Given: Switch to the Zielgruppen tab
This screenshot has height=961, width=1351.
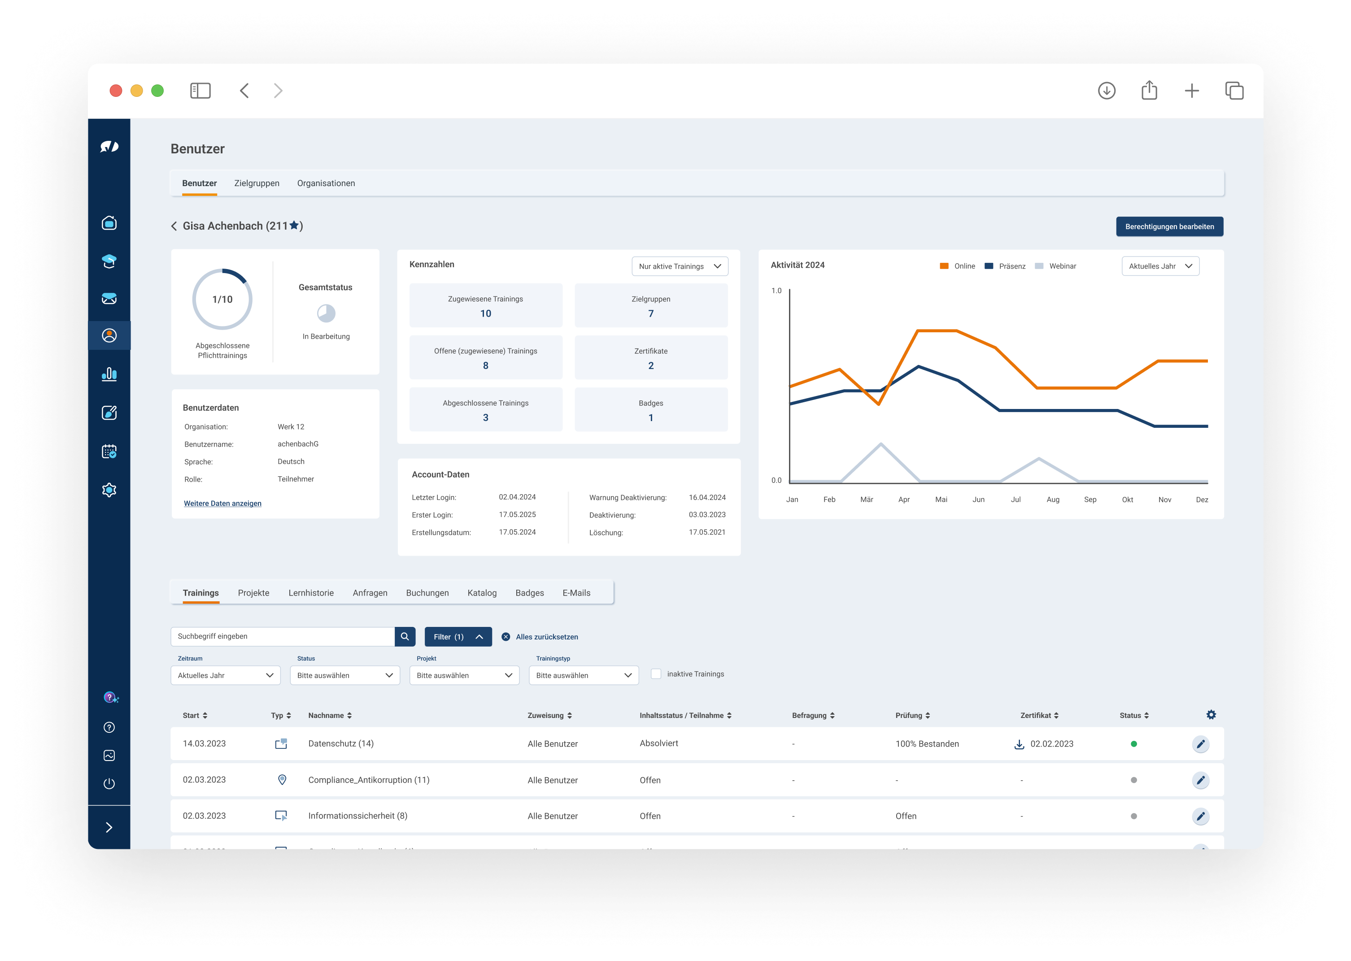Looking at the screenshot, I should (x=257, y=183).
